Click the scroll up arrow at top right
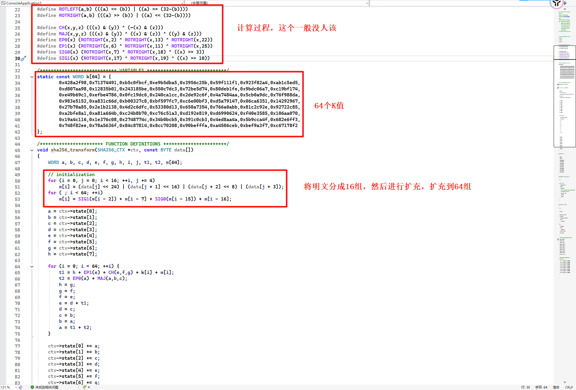Viewport: 576px width, 390px height. pyautogui.click(x=565, y=9)
